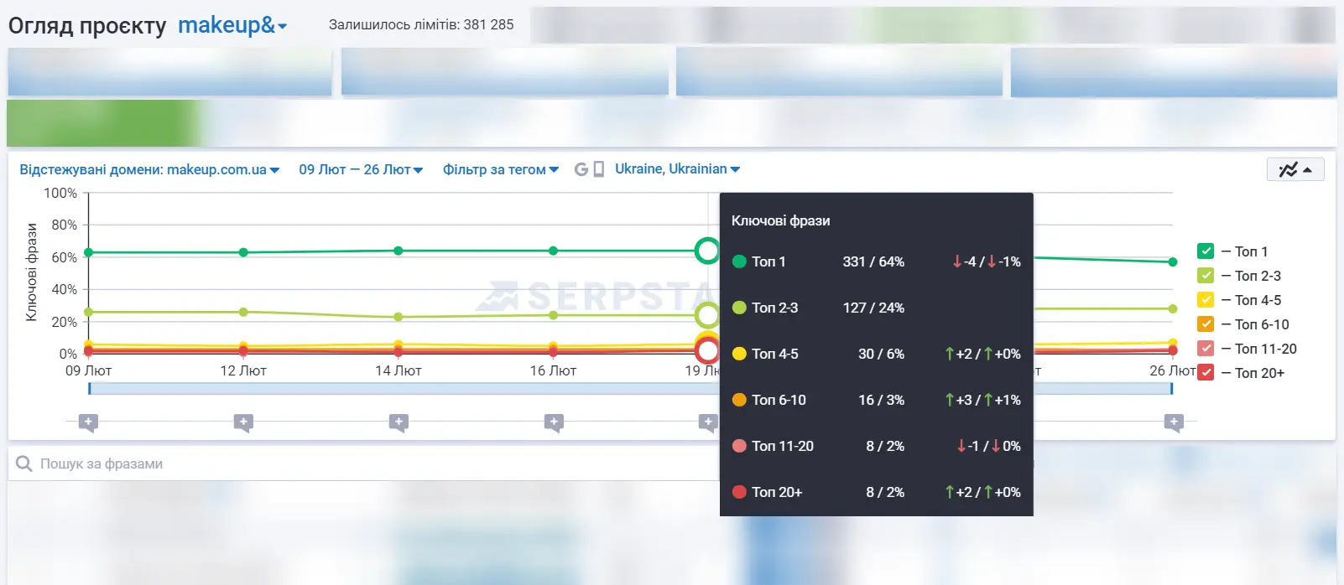Focus the Пошук за фразами search field
Image resolution: width=1344 pixels, height=585 pixels.
tap(361, 463)
